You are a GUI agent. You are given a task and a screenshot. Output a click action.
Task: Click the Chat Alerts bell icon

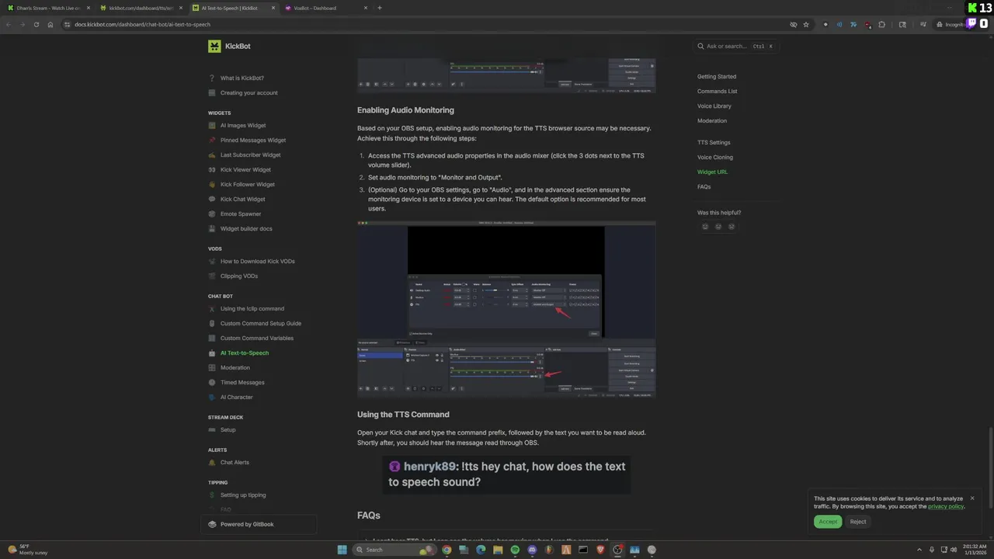(212, 463)
